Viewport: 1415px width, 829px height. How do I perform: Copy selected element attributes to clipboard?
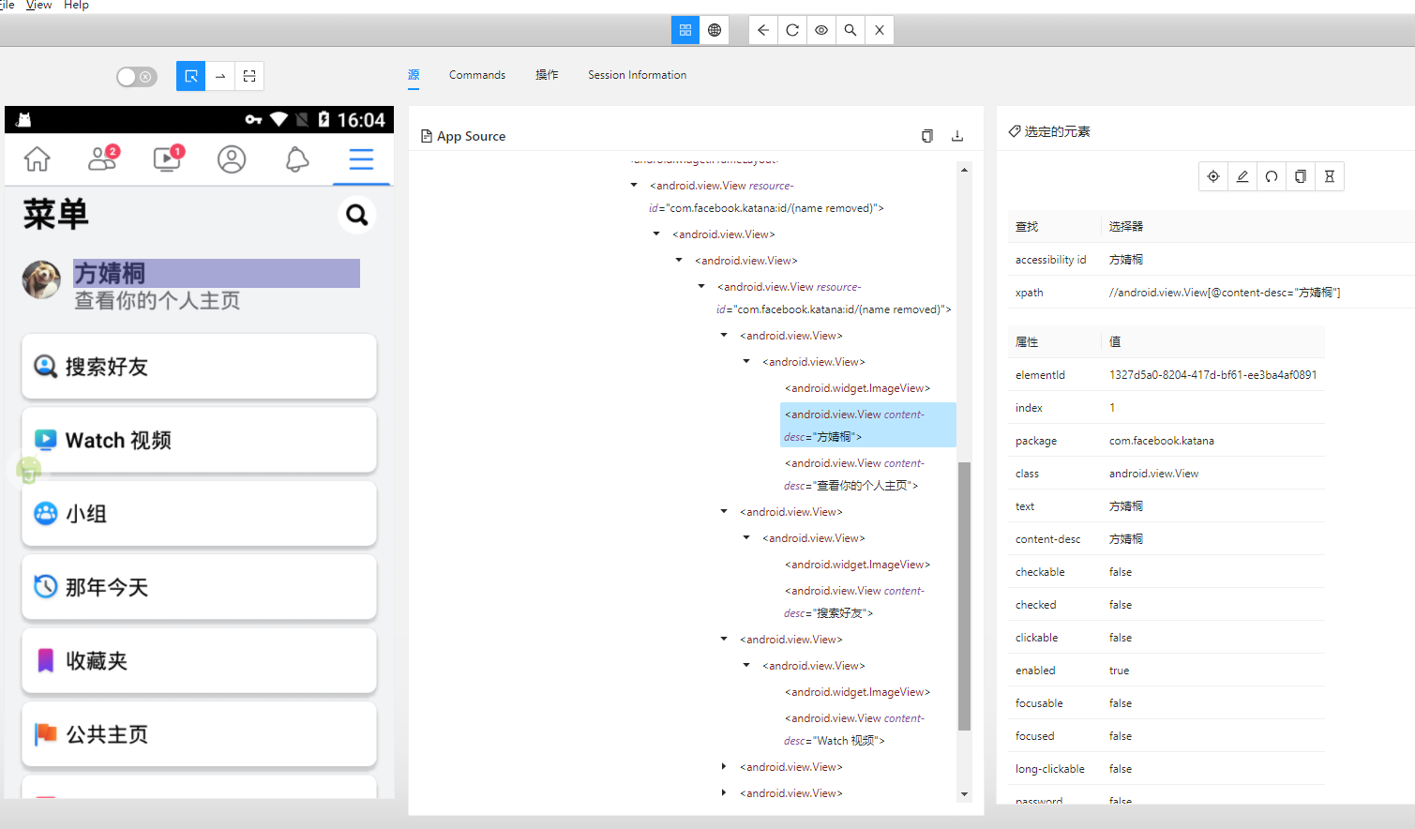coord(1301,176)
